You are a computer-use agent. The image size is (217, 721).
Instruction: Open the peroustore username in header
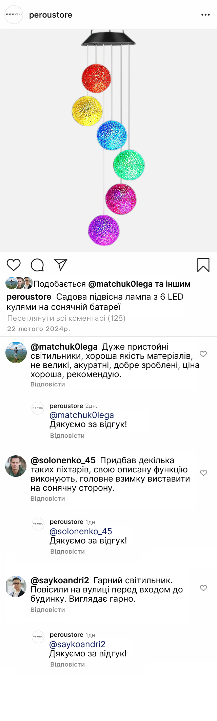click(x=51, y=15)
